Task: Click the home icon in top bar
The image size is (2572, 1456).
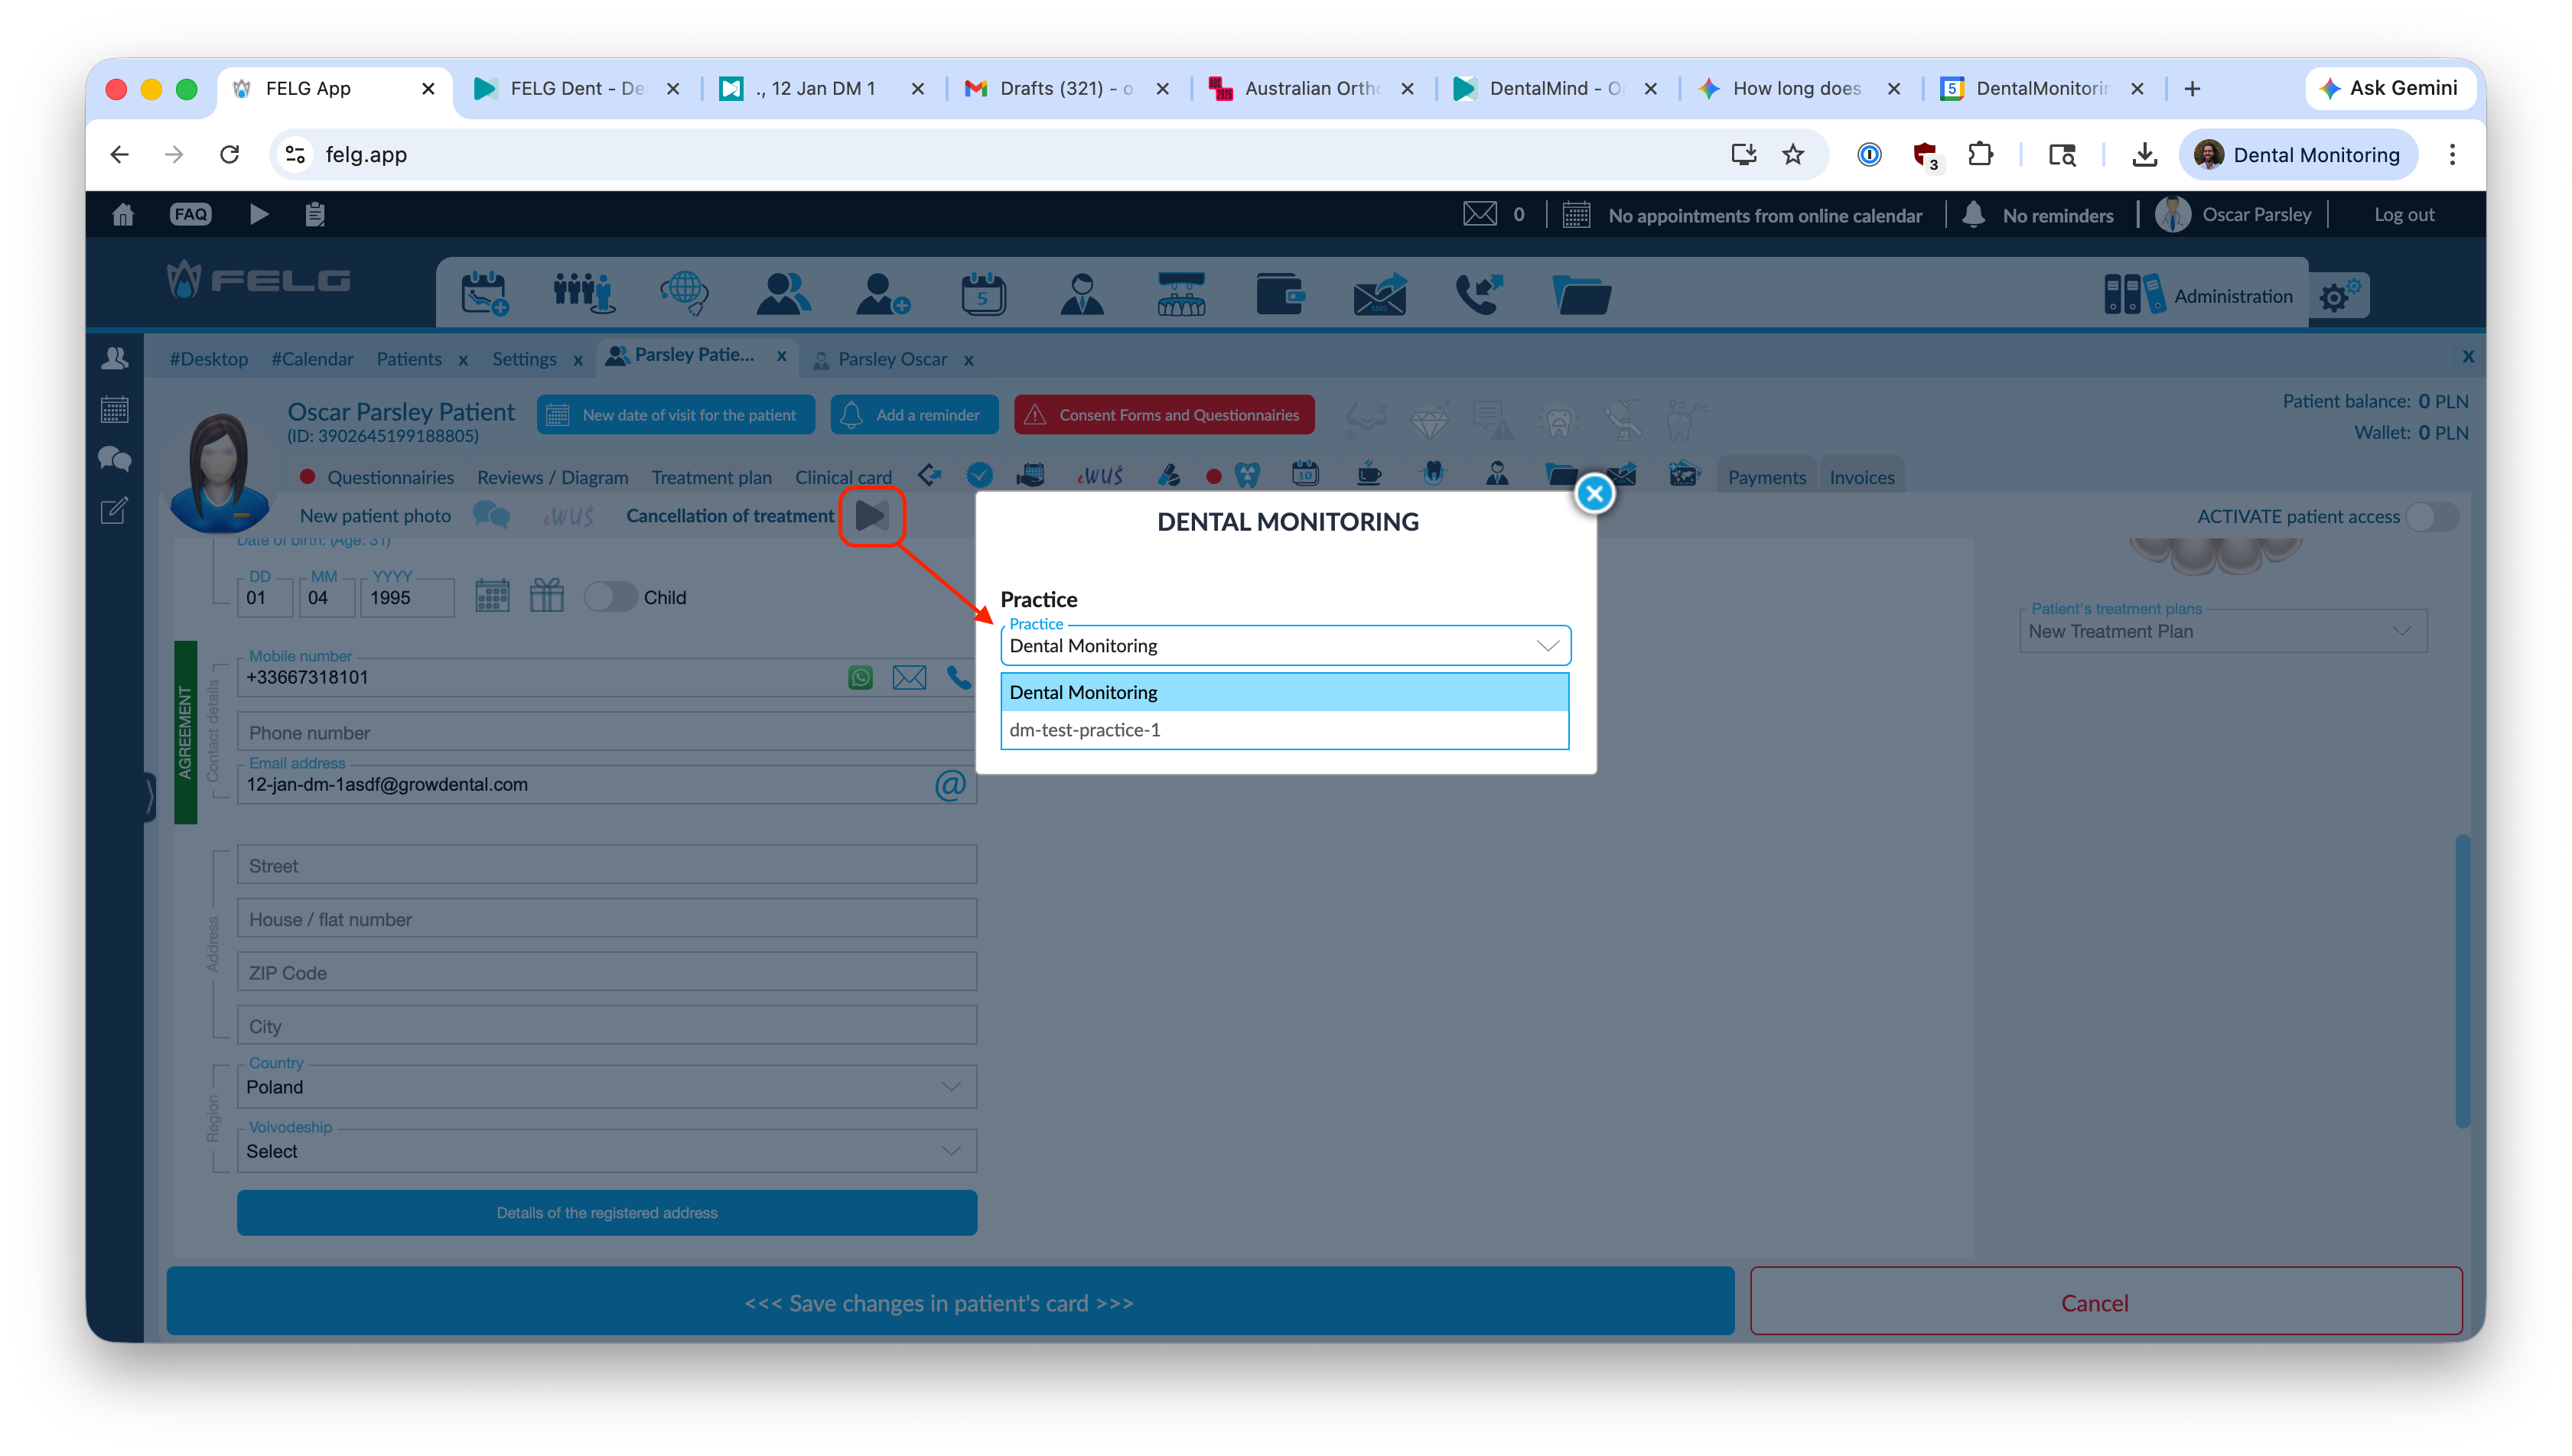Action: click(123, 215)
